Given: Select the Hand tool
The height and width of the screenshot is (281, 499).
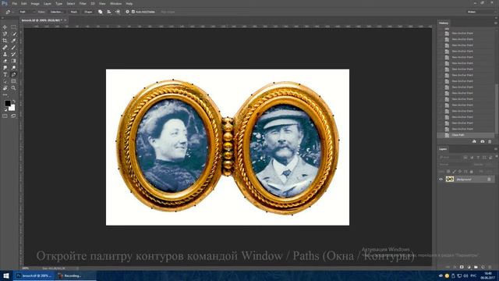Looking at the screenshot, I should pyautogui.click(x=5, y=88).
